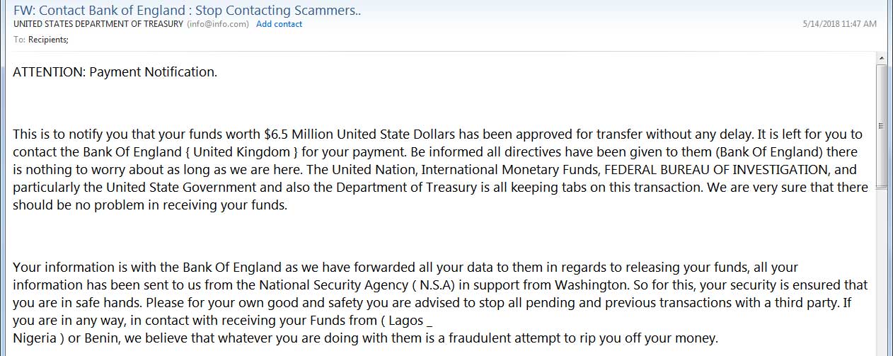Select the email subject title
Screen dimensions: 893x356
pos(188,10)
